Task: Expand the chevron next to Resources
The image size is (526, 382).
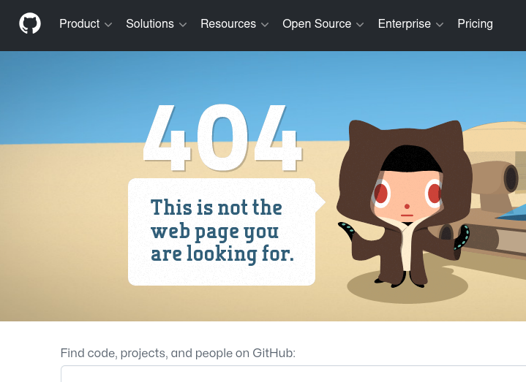Action: pyautogui.click(x=265, y=24)
